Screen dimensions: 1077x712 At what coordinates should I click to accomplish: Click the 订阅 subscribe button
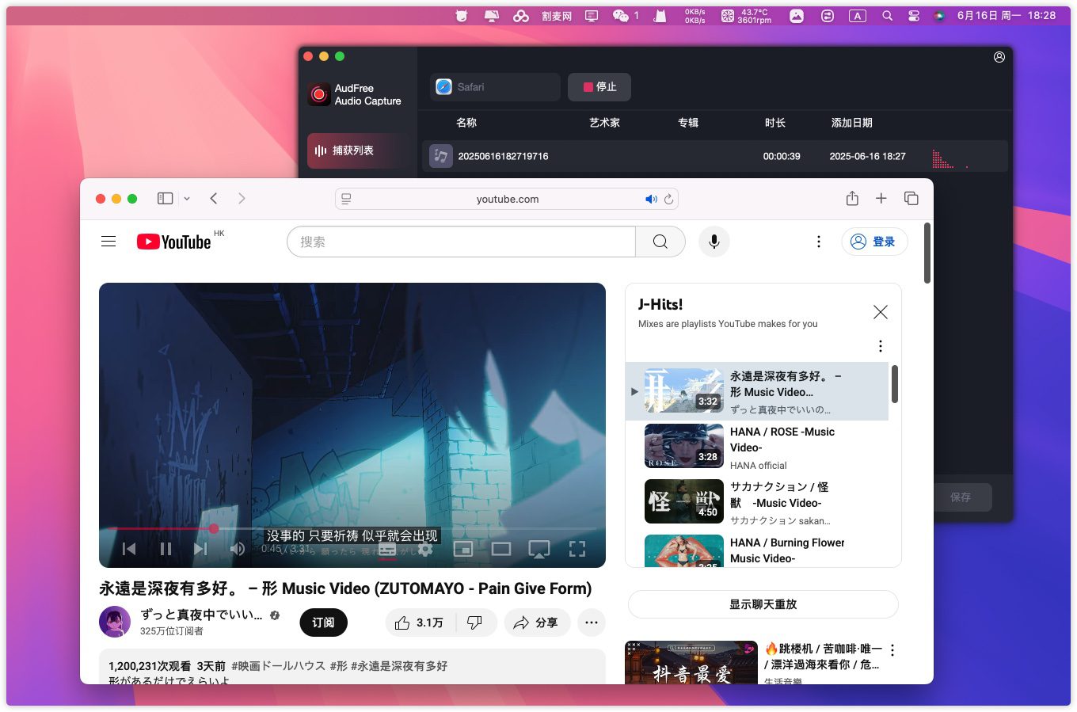(323, 623)
